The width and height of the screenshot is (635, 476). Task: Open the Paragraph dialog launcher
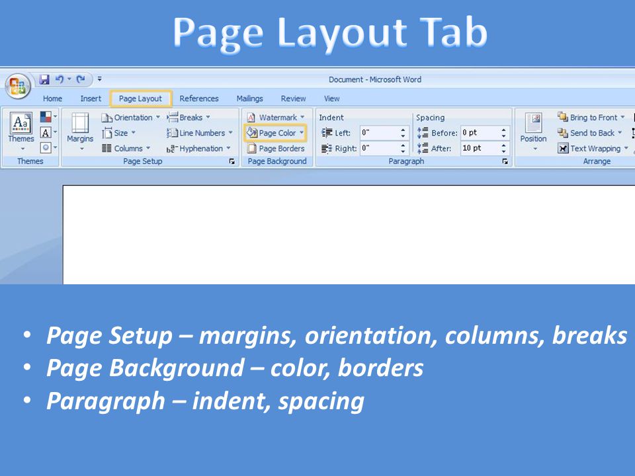click(x=505, y=161)
